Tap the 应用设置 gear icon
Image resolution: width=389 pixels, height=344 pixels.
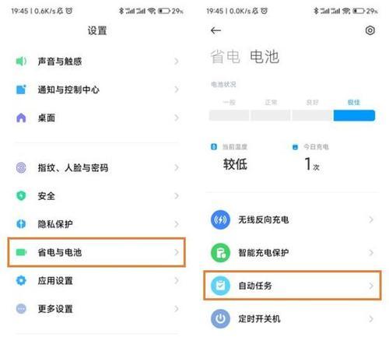click(21, 280)
